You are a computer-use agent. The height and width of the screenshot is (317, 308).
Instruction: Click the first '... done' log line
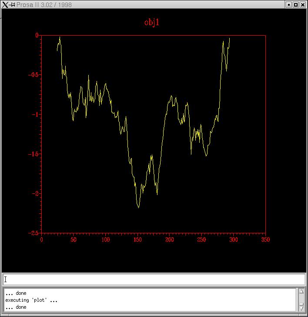16,293
